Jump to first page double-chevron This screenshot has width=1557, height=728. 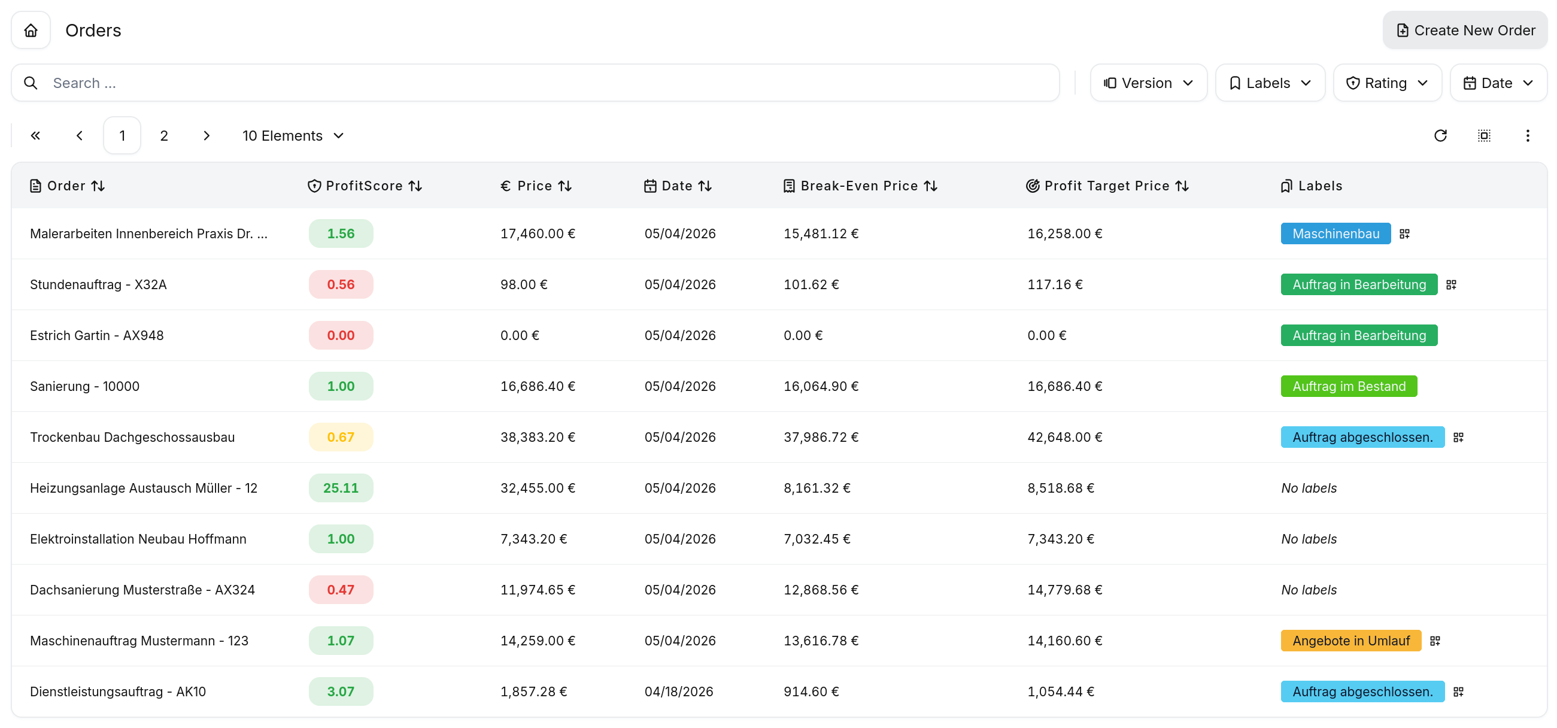(x=36, y=135)
